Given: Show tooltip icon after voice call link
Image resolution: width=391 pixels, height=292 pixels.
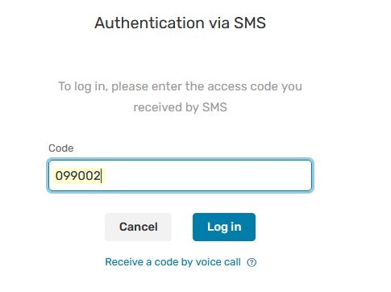Looking at the screenshot, I should [252, 262].
